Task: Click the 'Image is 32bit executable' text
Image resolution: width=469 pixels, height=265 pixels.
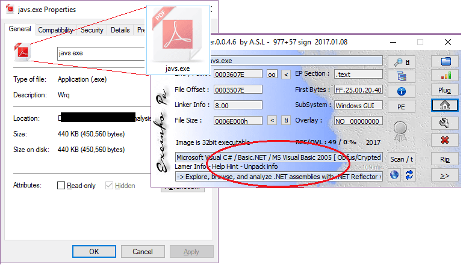Action: point(213,142)
